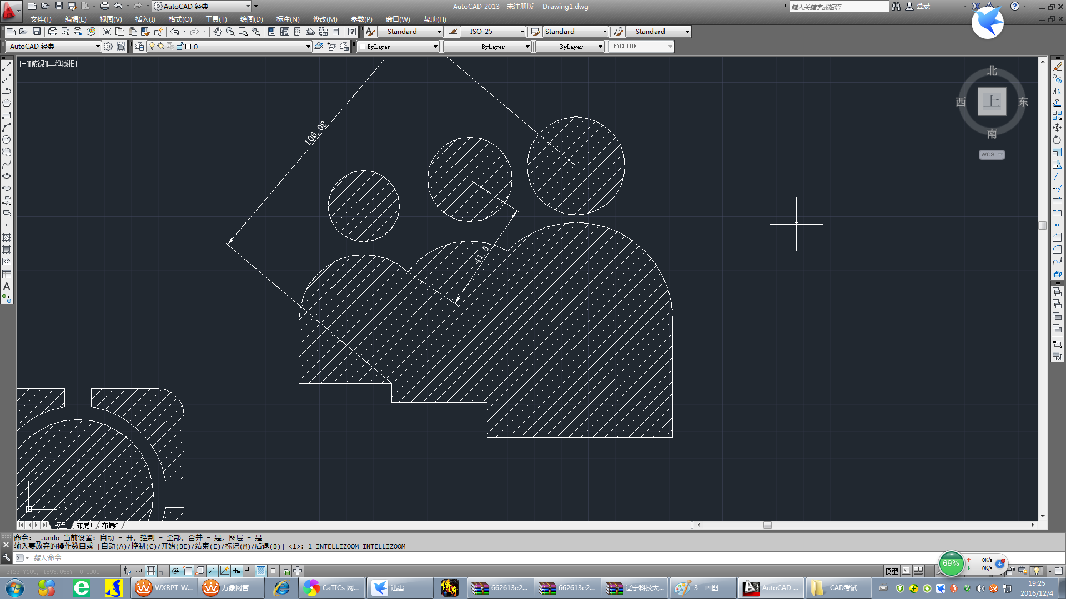This screenshot has width=1066, height=599.
Task: Click the Multiline Text tool
Action: coord(7,287)
